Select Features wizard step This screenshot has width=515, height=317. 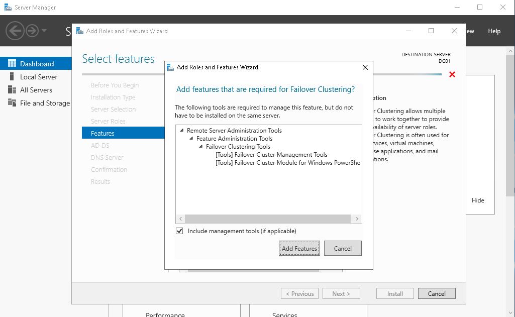click(x=123, y=133)
